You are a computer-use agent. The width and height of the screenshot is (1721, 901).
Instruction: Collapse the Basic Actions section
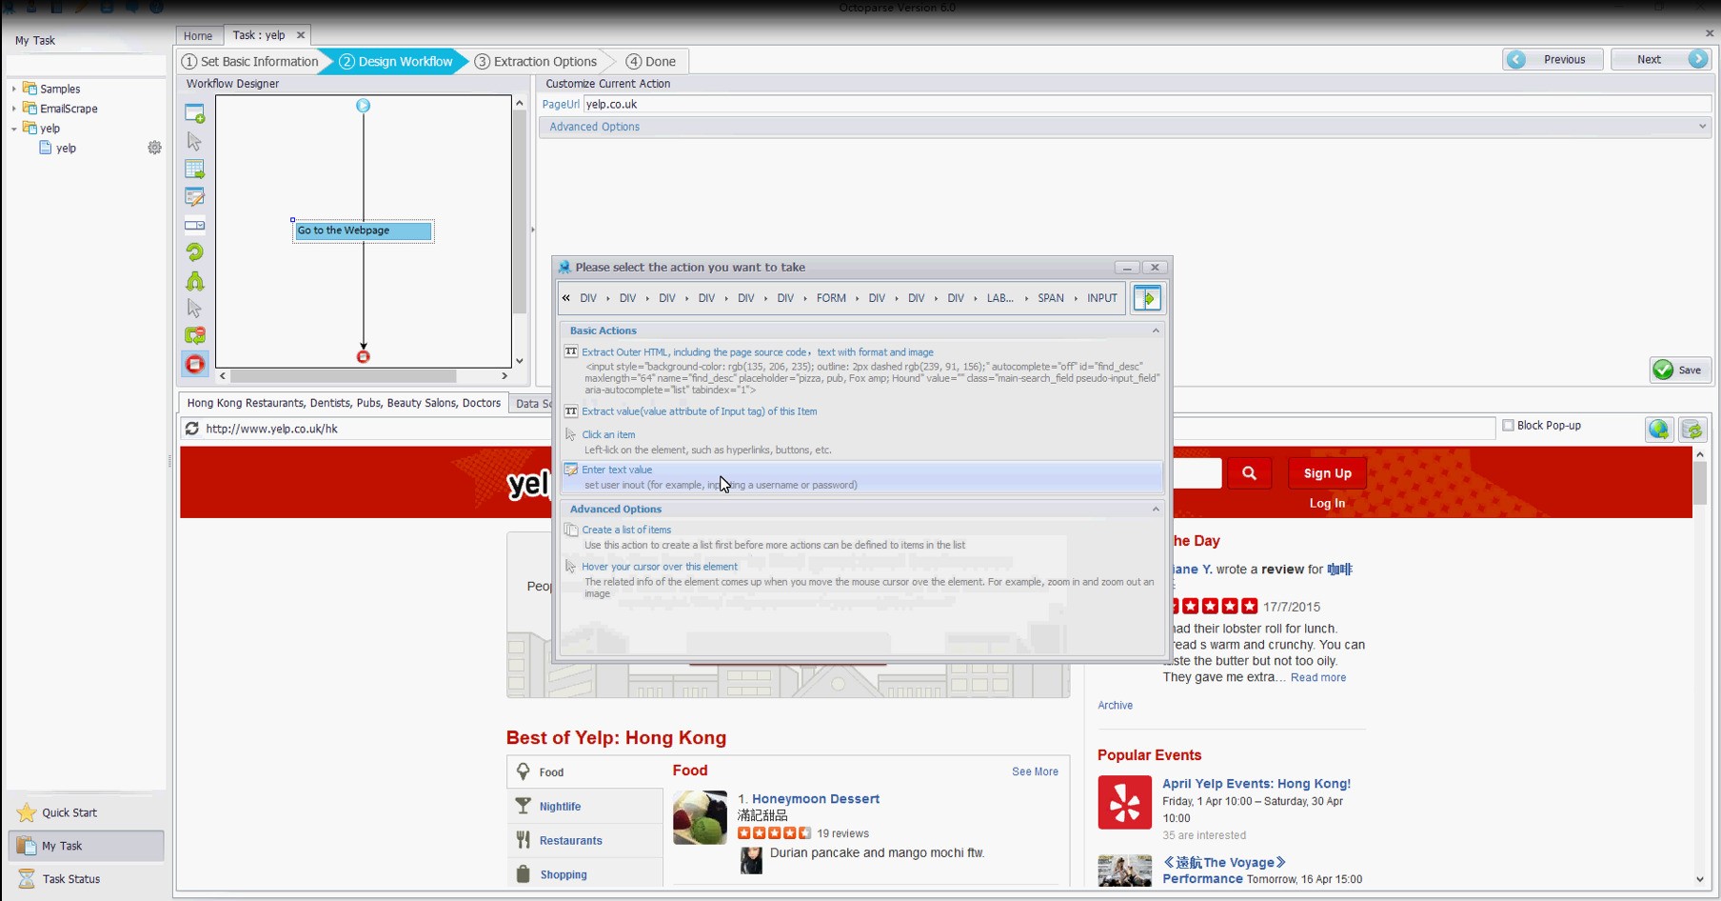(1156, 330)
